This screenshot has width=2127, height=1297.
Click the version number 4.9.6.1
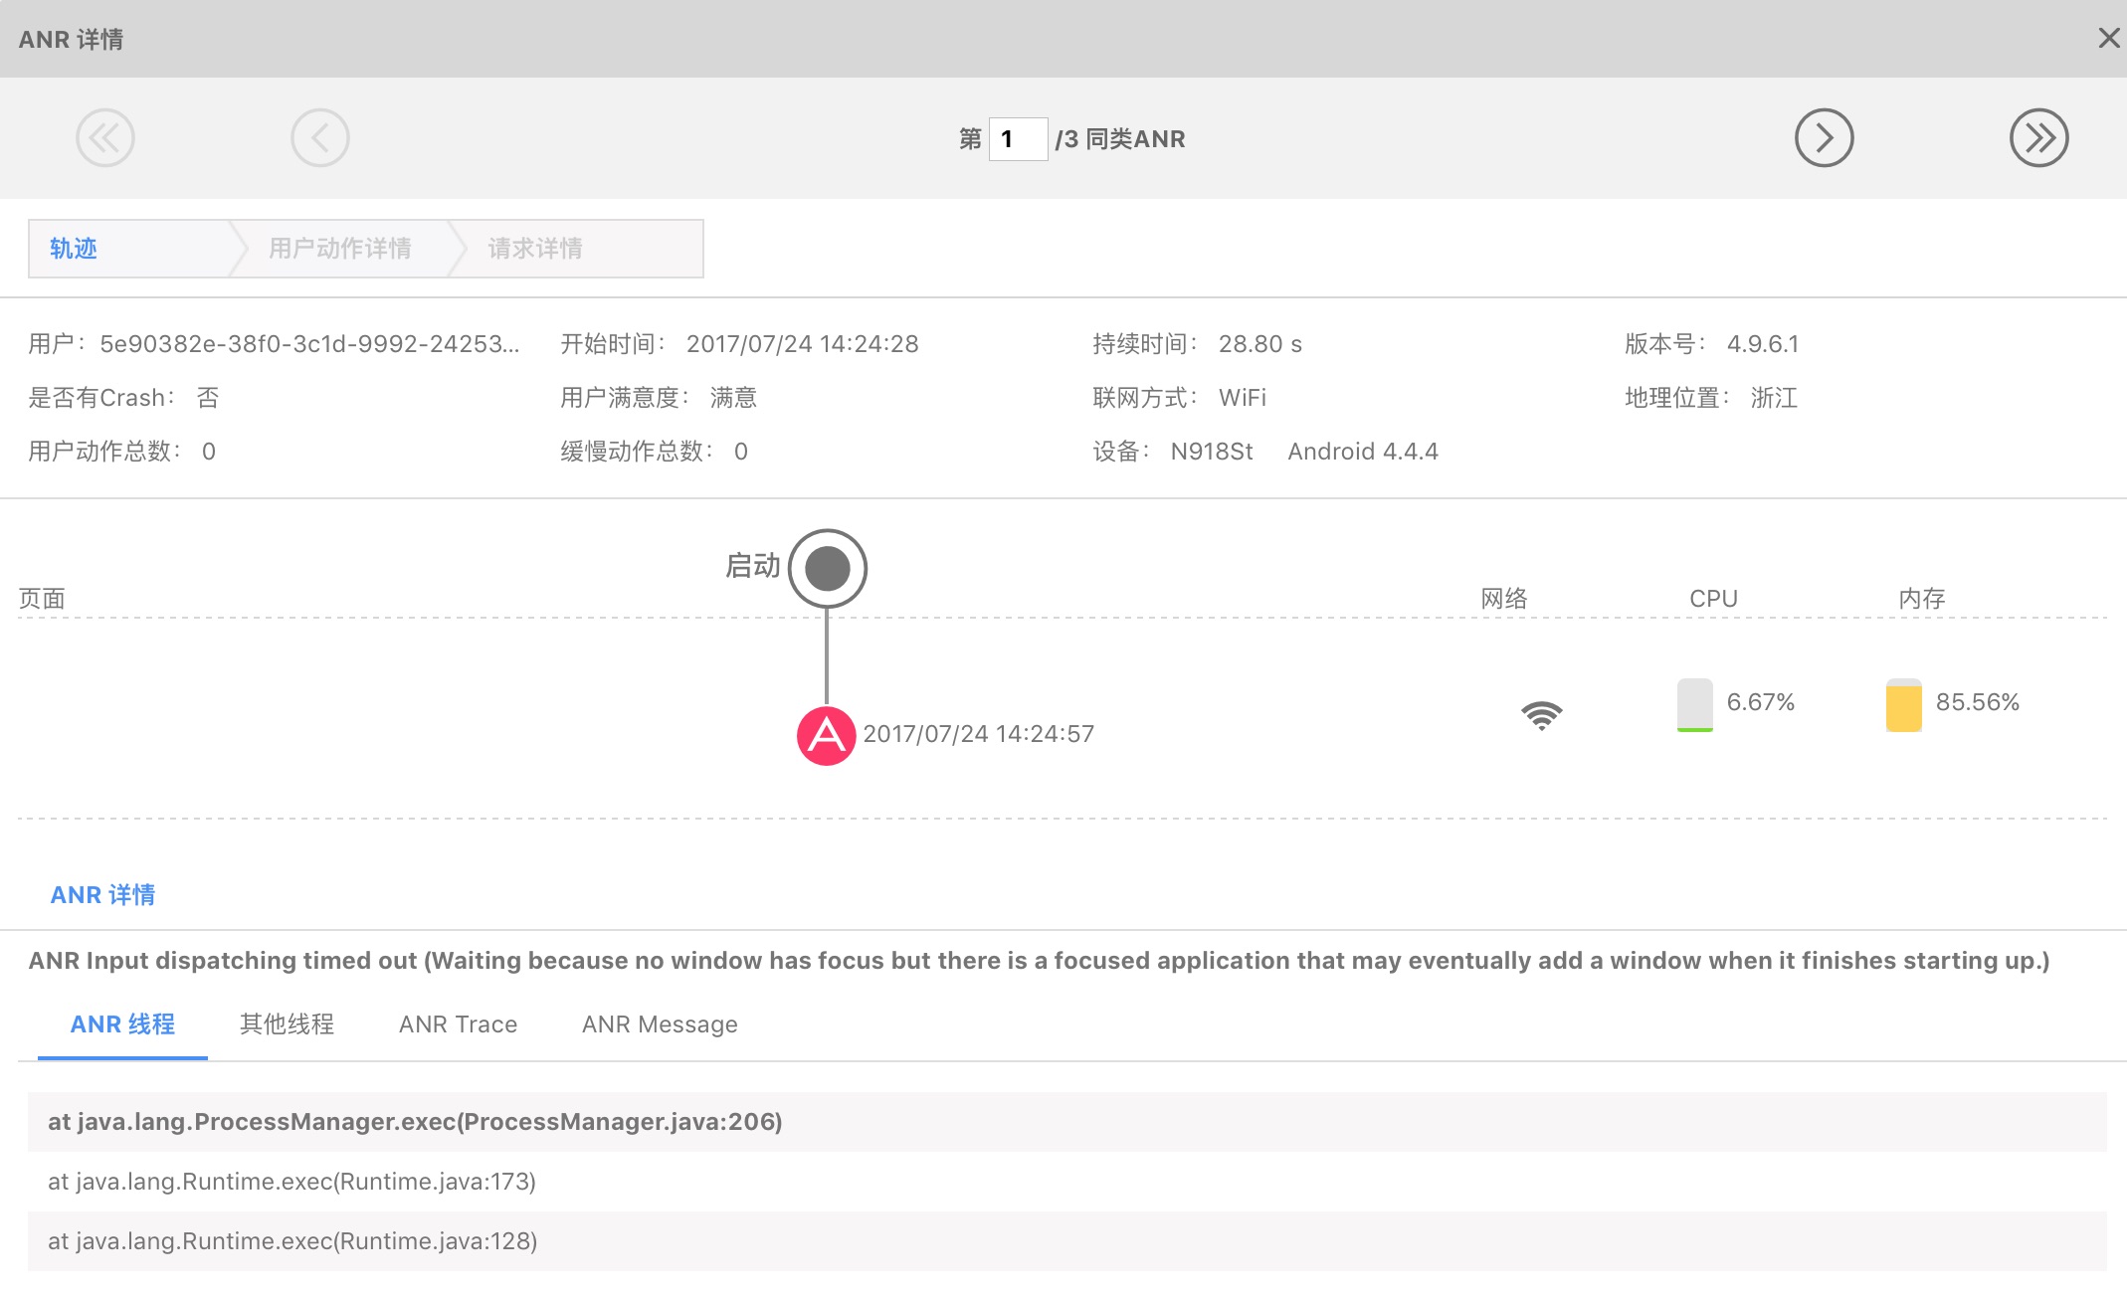[x=1763, y=344]
